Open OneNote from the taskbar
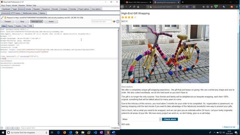The width and height of the screenshot is (240, 135). [101, 132]
